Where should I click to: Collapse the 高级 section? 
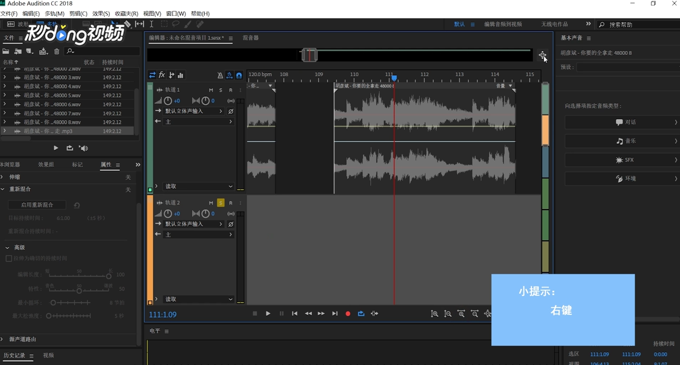(x=8, y=248)
